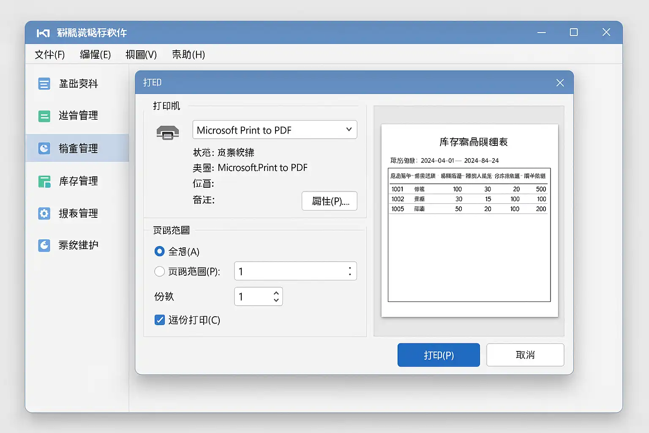The width and height of the screenshot is (649, 433).
Task: Click the gear icon in the sidebar
Action: [44, 214]
